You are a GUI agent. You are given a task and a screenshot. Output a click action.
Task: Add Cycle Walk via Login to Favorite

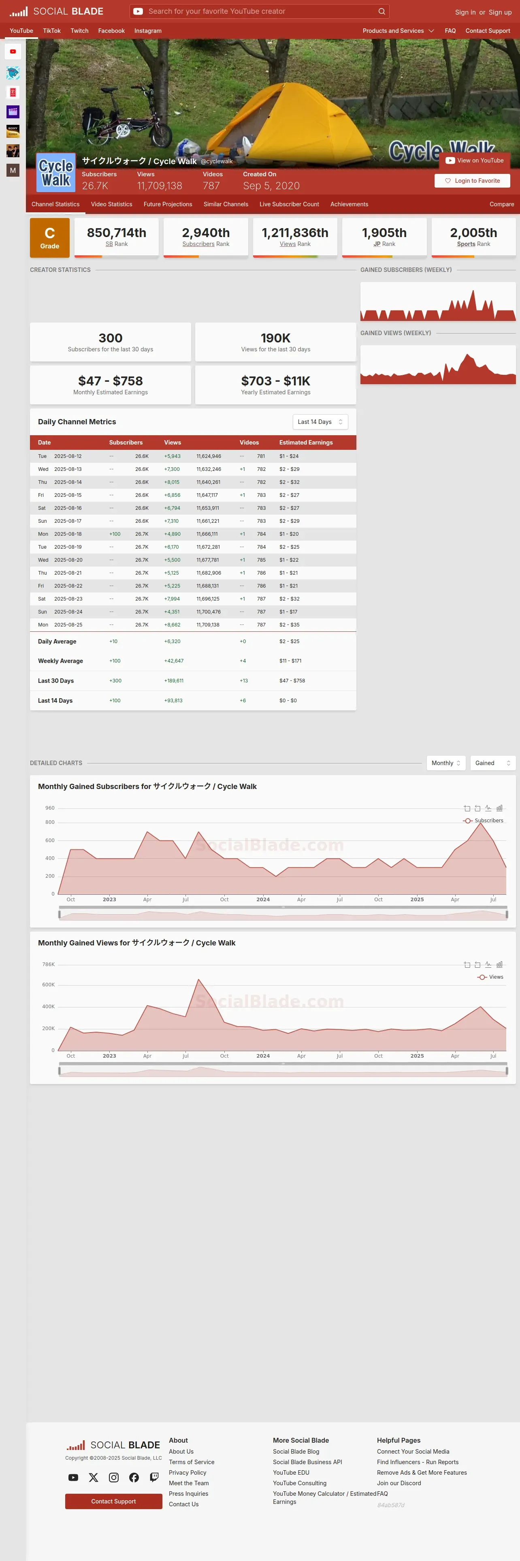pyautogui.click(x=472, y=181)
